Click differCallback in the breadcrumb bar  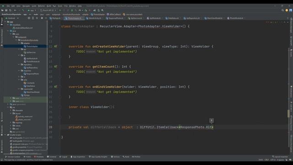(x=114, y=14)
